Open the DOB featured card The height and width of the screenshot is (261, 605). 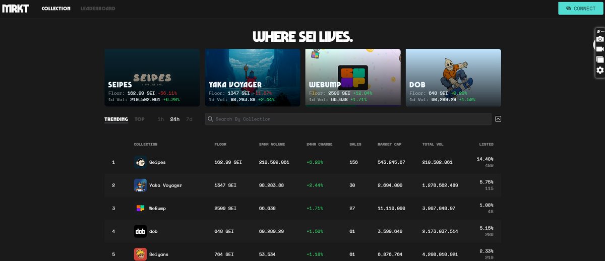pyautogui.click(x=453, y=78)
